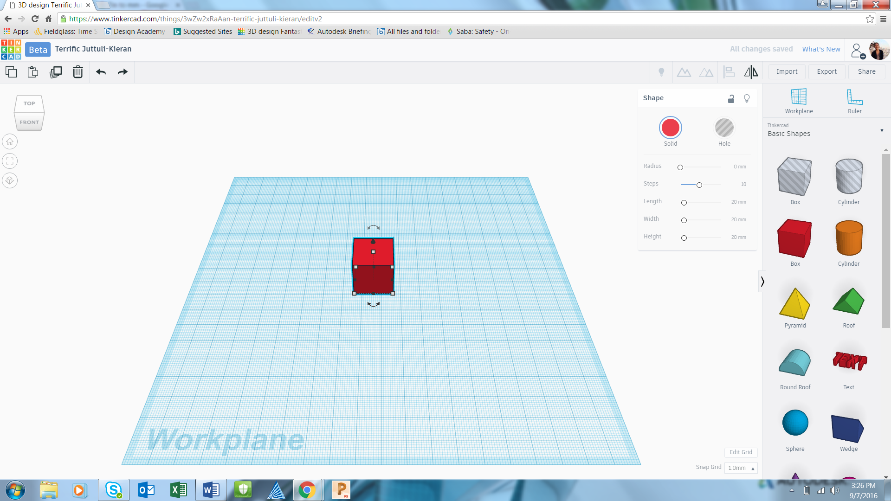Select the Workplane tool
The image size is (891, 501).
799,101
